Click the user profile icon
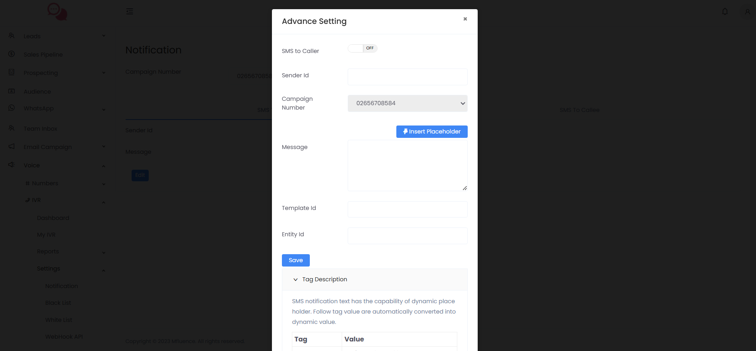756x351 pixels. (x=746, y=12)
